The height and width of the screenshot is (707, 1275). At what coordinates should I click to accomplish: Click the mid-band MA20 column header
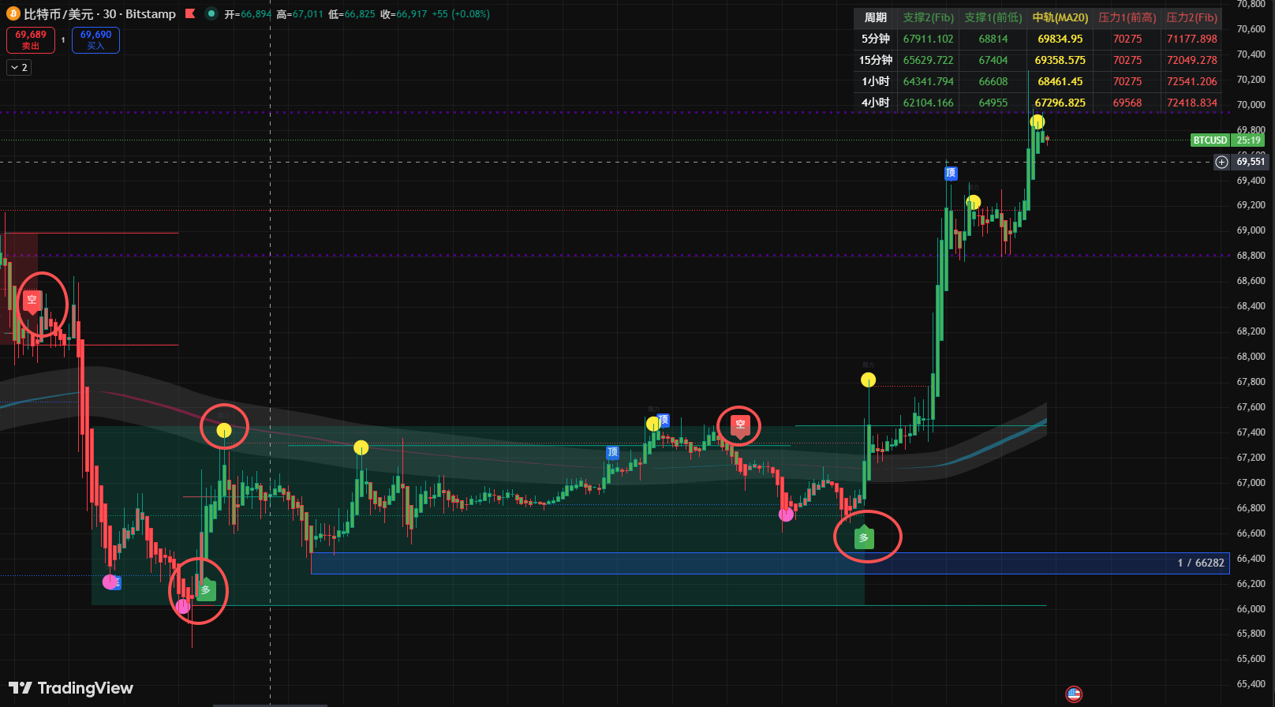[x=1060, y=17]
